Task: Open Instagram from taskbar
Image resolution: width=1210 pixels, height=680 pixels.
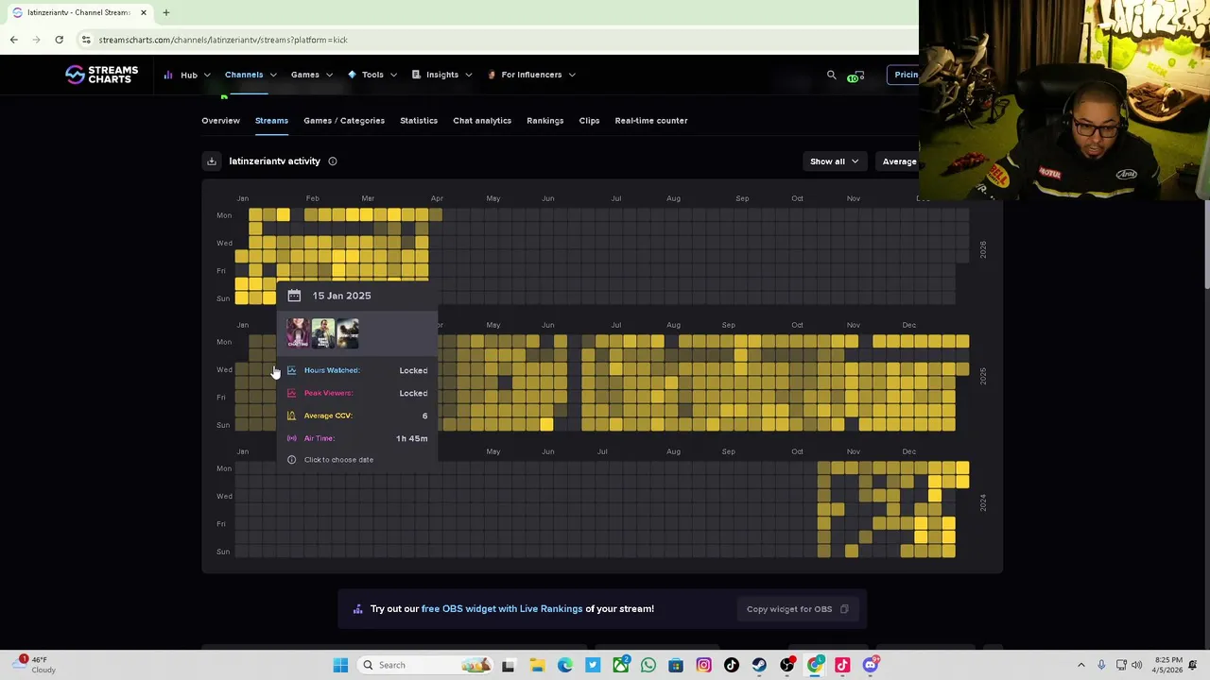Action: pyautogui.click(x=703, y=665)
